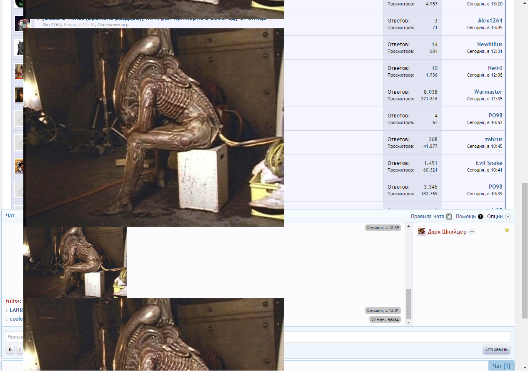Open 'Правила чата' chat rules link

pos(428,217)
